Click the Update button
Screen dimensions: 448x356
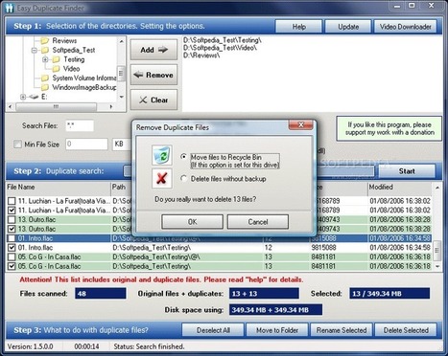[x=348, y=27]
